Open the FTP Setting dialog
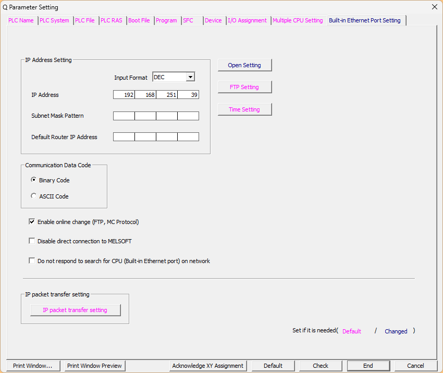The image size is (443, 373). point(244,87)
